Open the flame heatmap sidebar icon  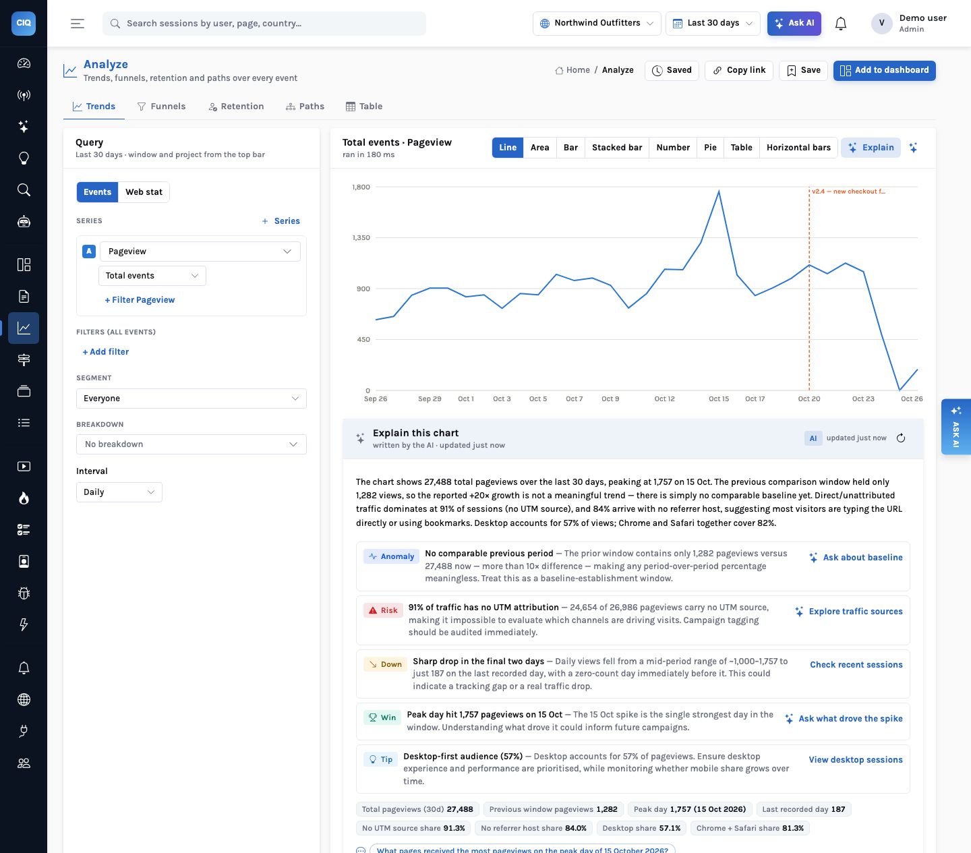coord(24,498)
